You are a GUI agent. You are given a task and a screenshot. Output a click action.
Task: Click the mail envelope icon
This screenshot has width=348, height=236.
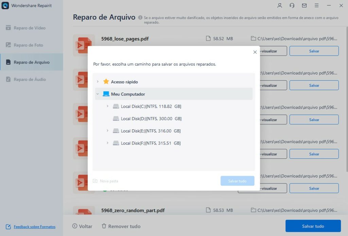(x=304, y=5)
